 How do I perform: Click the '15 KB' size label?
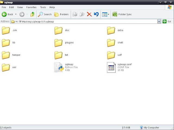tap(121, 70)
